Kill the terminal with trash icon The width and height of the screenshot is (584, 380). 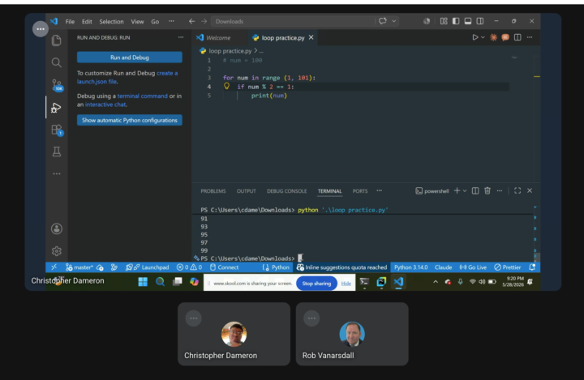(x=487, y=191)
